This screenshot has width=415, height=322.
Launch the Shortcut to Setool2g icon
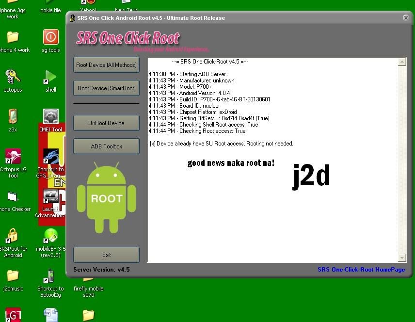[x=50, y=276]
